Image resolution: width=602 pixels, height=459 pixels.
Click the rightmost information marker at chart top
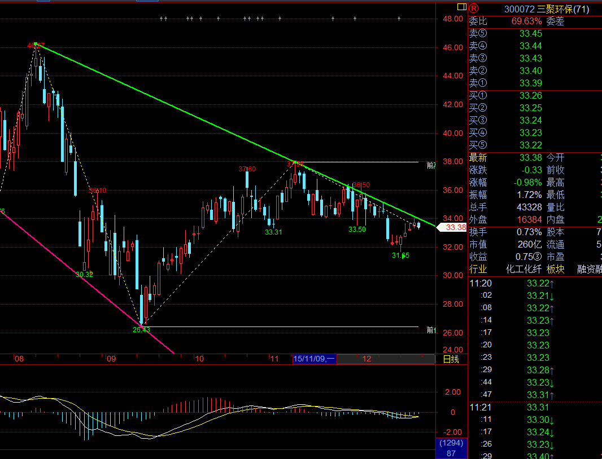(x=399, y=19)
